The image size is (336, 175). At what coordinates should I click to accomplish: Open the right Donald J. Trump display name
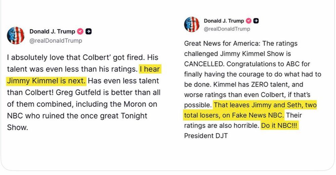tap(224, 21)
